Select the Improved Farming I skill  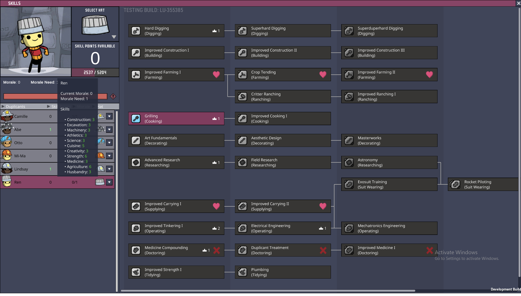(176, 75)
